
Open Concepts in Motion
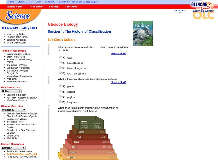tap(17, 119)
